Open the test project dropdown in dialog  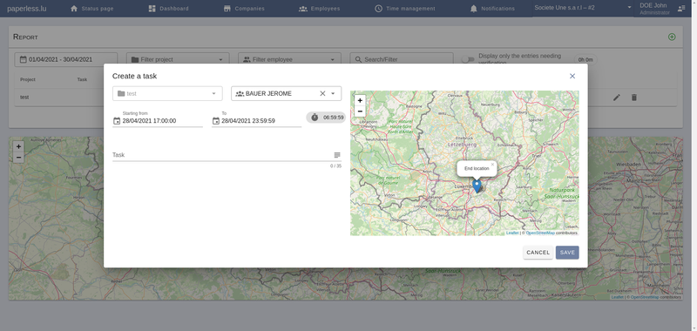pyautogui.click(x=167, y=93)
